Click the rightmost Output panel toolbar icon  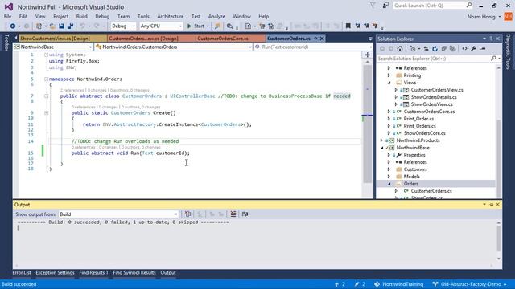(245, 214)
